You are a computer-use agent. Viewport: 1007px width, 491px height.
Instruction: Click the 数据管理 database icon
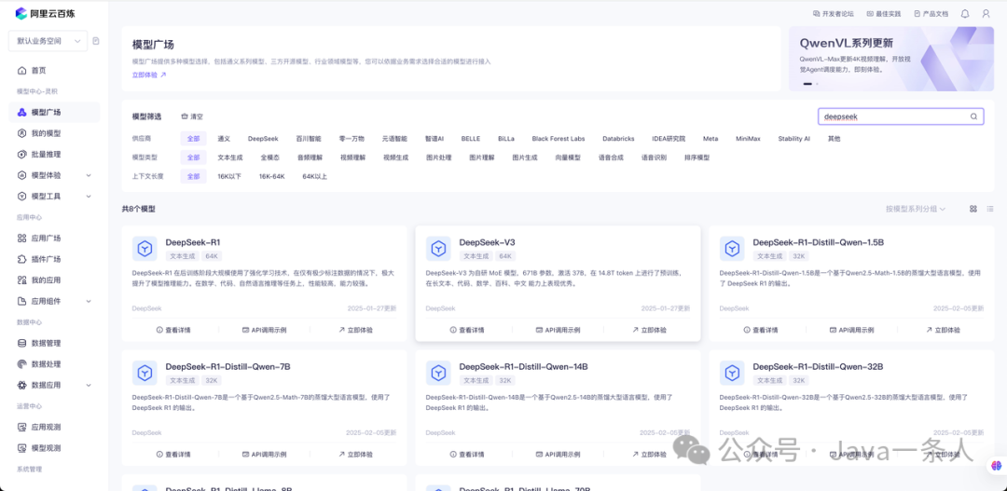coord(21,344)
